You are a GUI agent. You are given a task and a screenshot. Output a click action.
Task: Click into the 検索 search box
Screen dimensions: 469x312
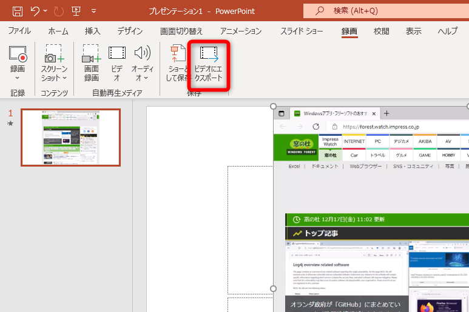coord(386,11)
